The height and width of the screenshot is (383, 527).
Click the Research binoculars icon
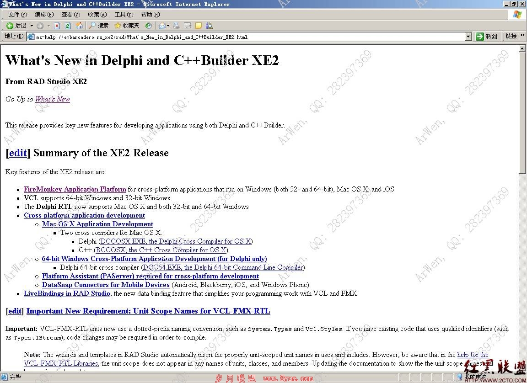point(209,26)
